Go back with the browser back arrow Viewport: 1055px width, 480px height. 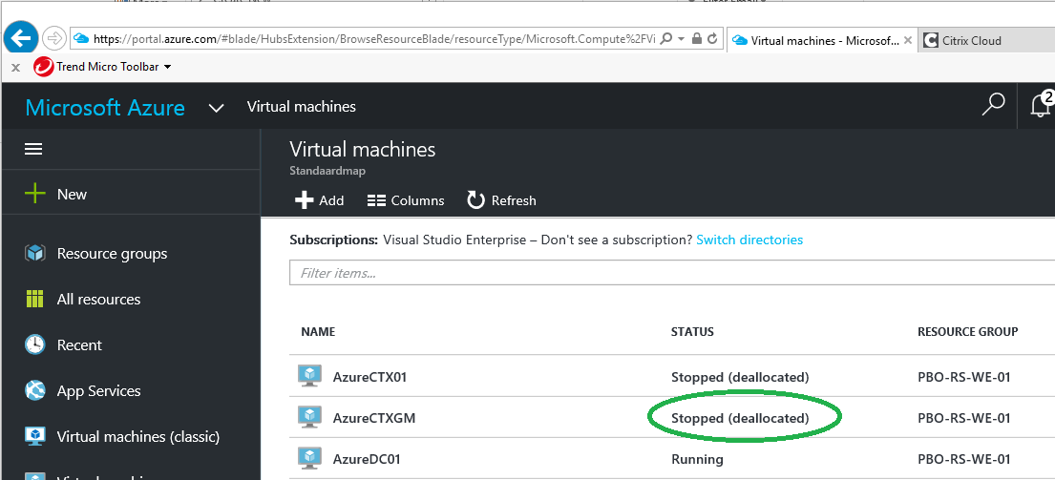(20, 38)
